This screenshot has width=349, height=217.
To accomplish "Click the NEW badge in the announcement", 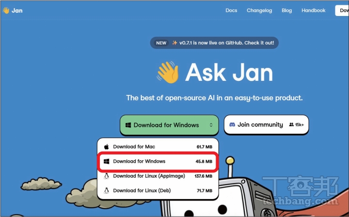I will click(x=161, y=43).
